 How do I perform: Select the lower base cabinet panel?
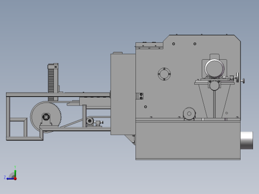point(188,140)
